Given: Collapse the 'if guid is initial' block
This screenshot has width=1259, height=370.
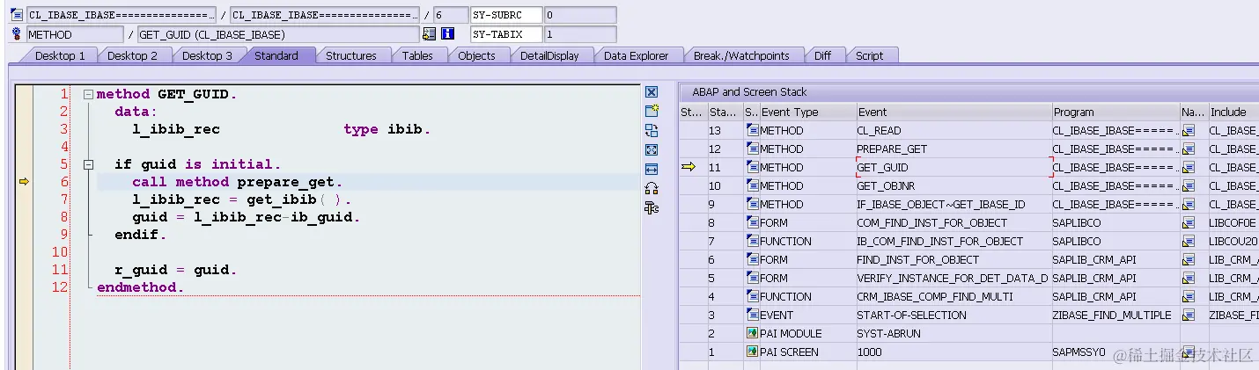Looking at the screenshot, I should pyautogui.click(x=88, y=164).
